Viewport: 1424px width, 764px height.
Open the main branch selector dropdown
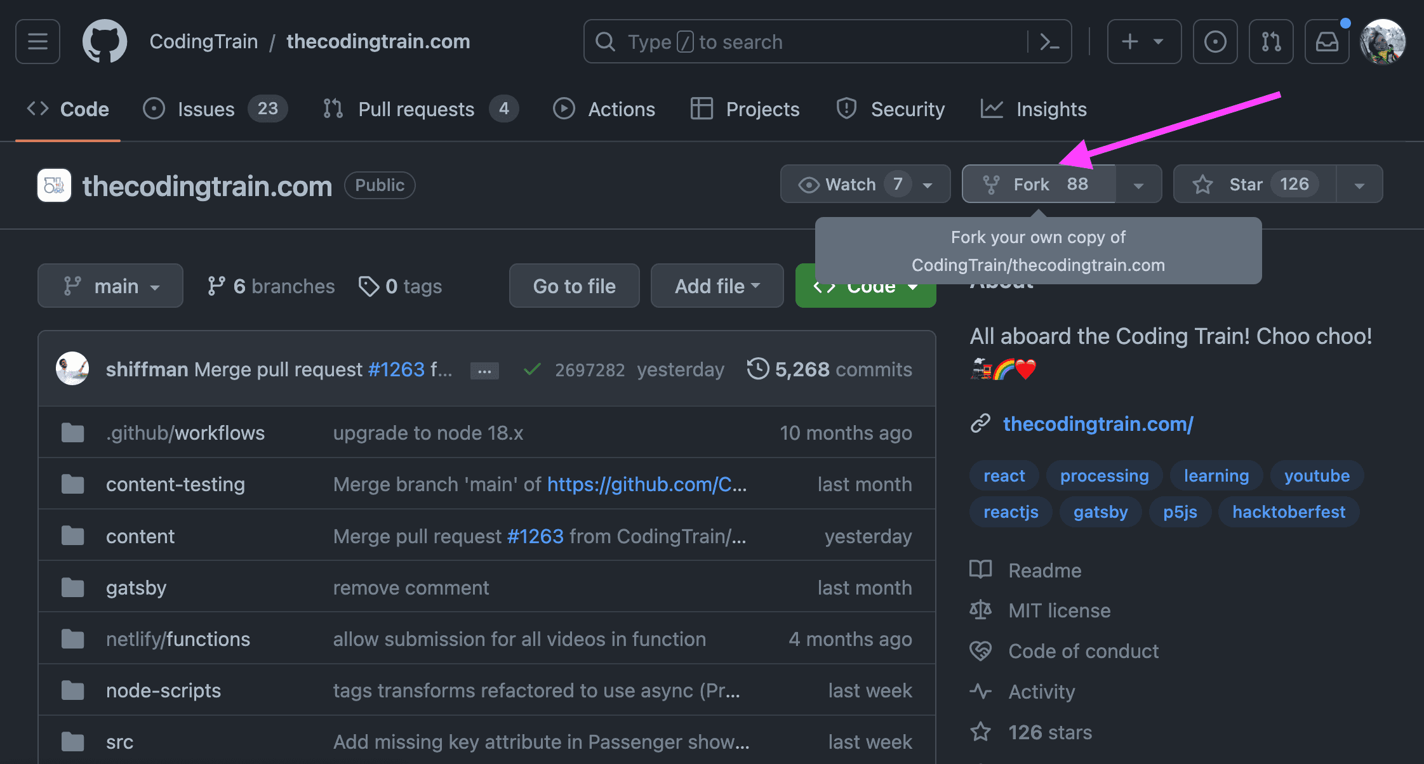tap(110, 286)
